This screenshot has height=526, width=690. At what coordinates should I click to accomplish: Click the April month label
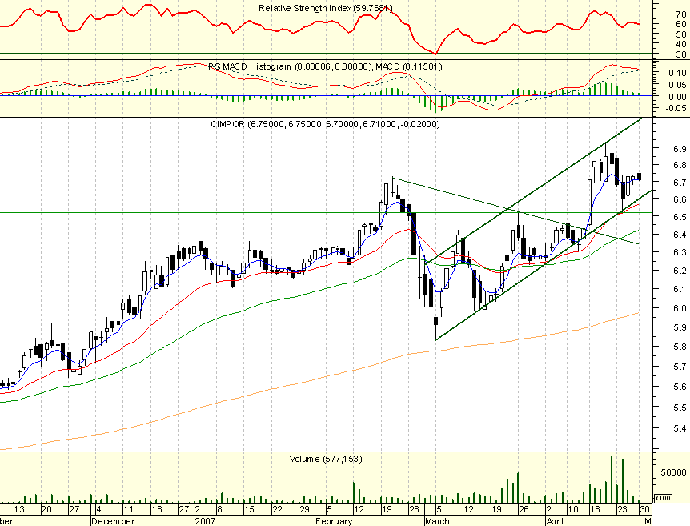tap(555, 521)
